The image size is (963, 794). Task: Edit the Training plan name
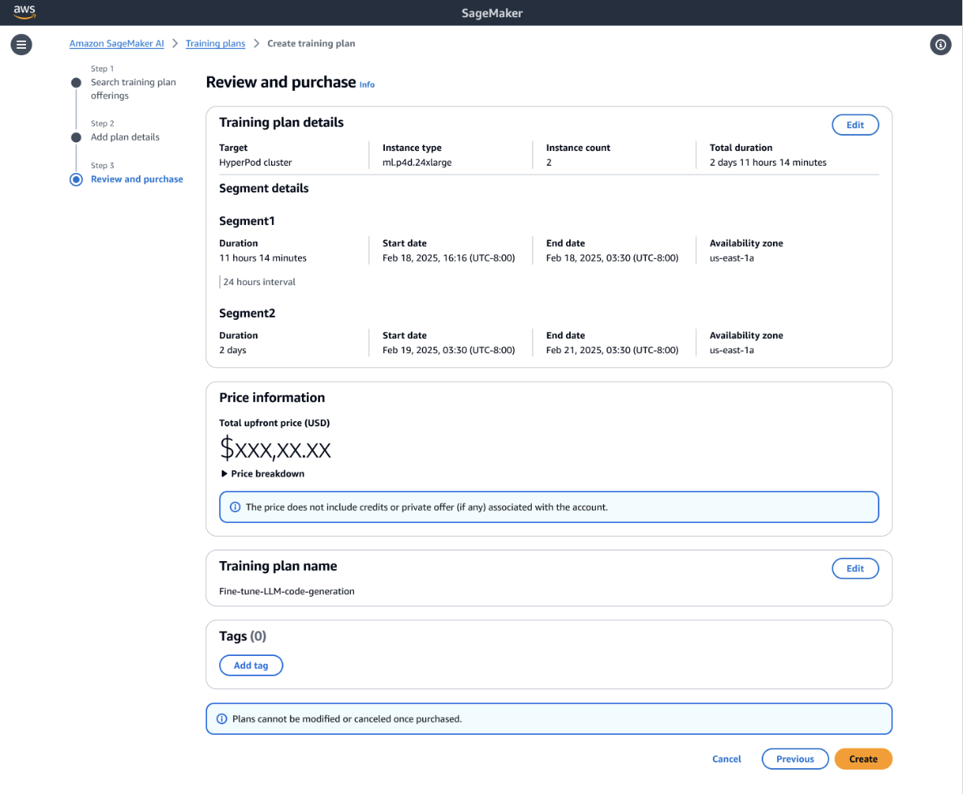click(855, 568)
